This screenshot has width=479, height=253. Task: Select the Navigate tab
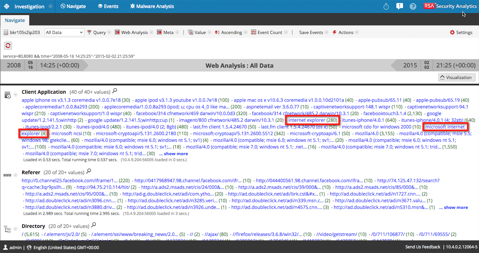[x=15, y=20]
